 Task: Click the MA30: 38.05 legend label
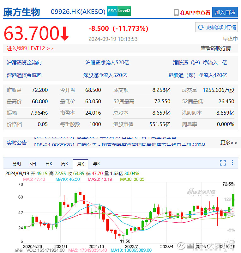132,179
